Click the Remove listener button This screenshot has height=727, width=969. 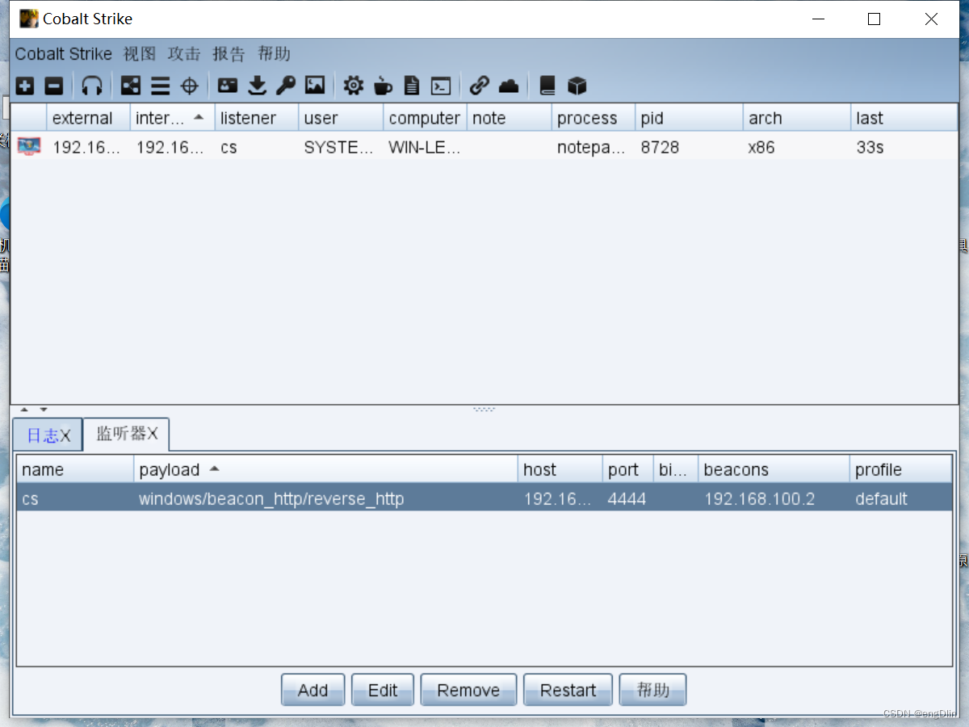click(468, 690)
